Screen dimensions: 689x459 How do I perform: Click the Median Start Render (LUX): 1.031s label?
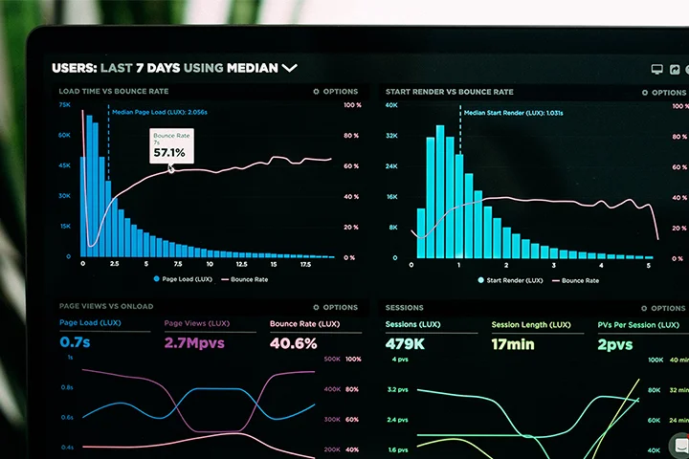[513, 114]
